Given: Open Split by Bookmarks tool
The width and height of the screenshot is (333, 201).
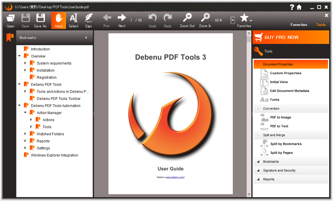Looking at the screenshot, I should click(x=286, y=144).
